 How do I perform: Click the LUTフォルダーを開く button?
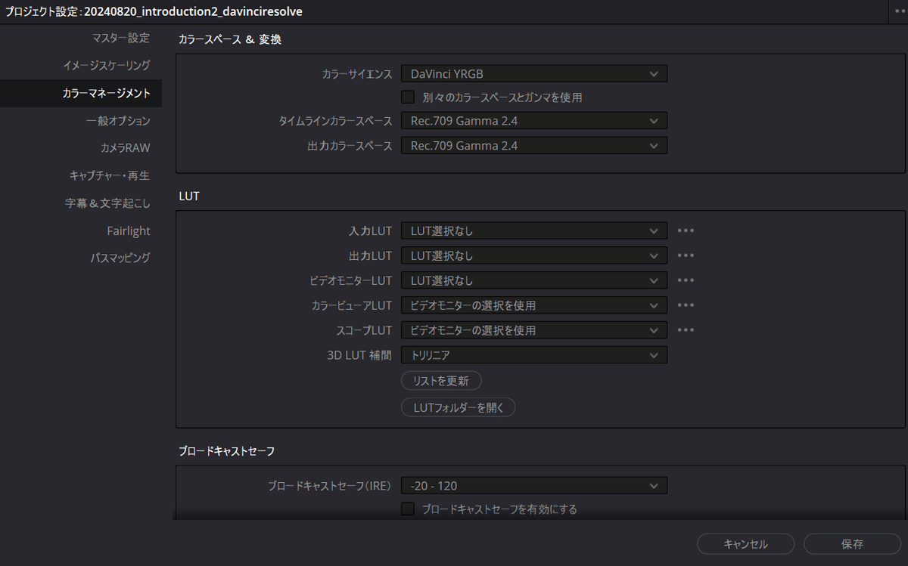[x=459, y=407]
